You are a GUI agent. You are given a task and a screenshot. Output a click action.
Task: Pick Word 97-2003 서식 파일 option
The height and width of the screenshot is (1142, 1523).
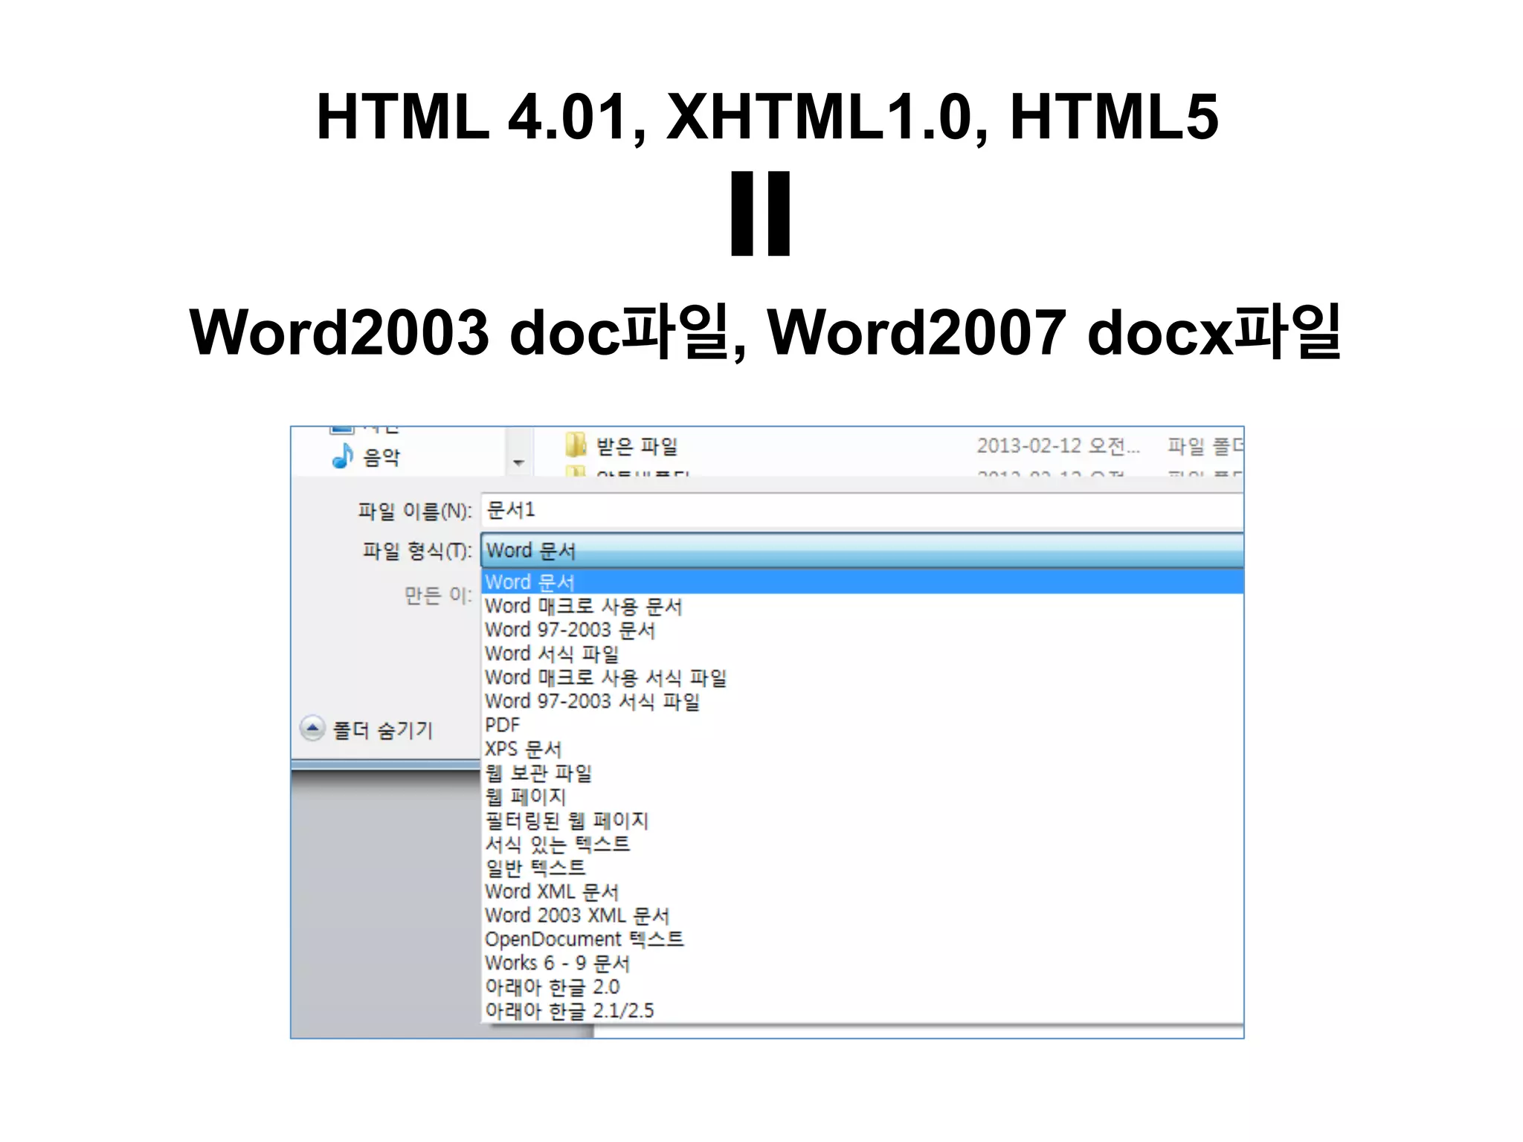[863, 701]
